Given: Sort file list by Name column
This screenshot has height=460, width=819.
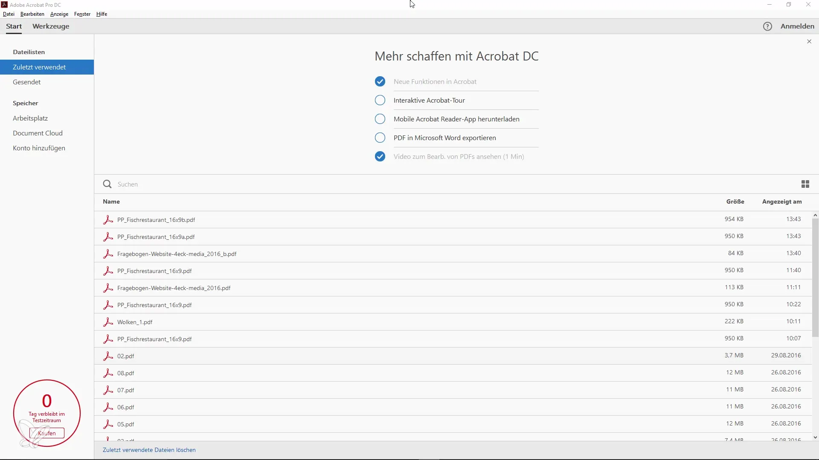Looking at the screenshot, I should [x=111, y=201].
